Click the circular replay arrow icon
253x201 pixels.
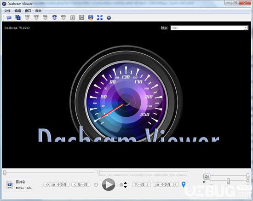coord(96,185)
